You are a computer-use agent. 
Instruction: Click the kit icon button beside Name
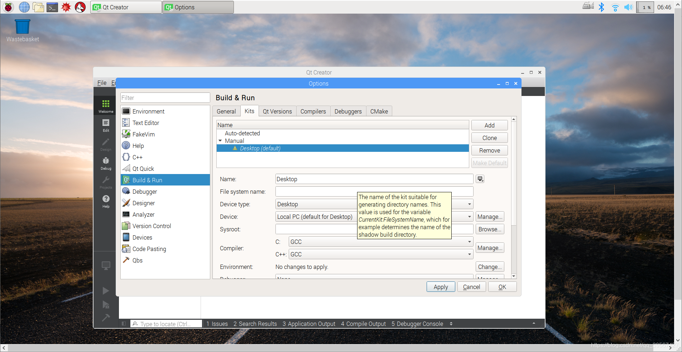coord(480,179)
